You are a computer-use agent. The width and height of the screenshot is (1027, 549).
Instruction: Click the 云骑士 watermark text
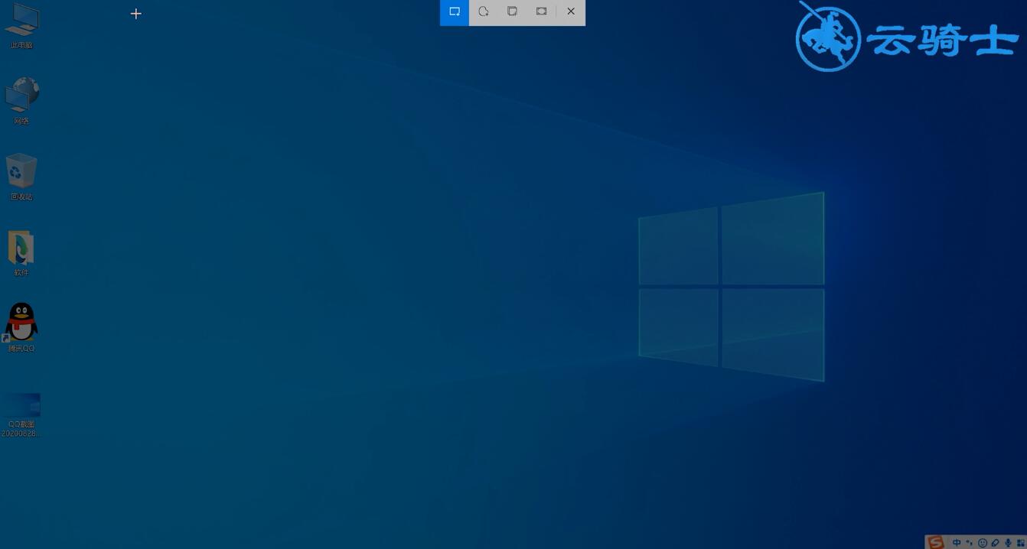[x=942, y=38]
